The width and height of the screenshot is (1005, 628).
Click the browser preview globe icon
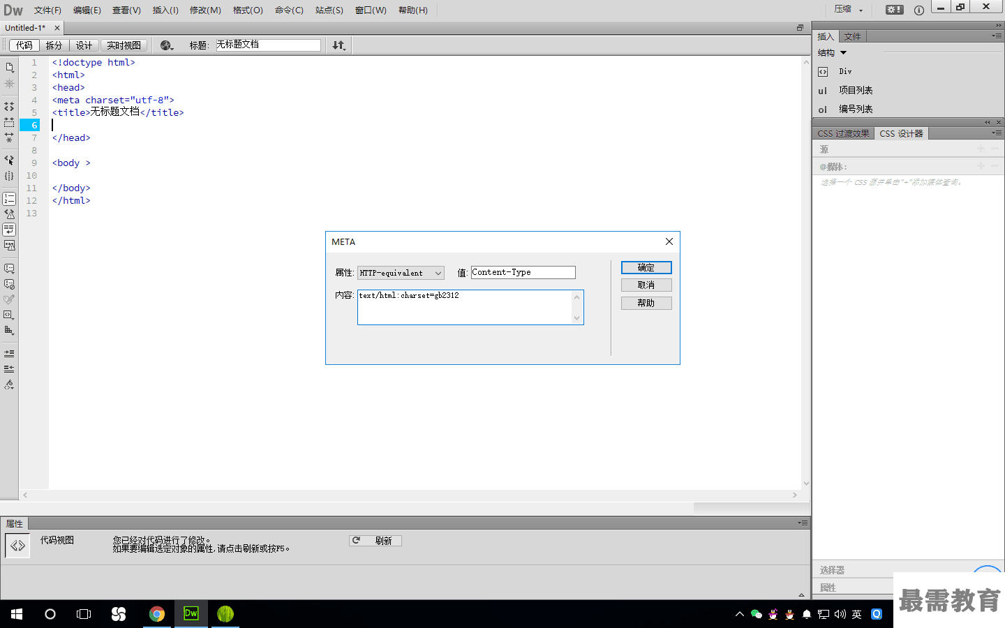tap(166, 45)
